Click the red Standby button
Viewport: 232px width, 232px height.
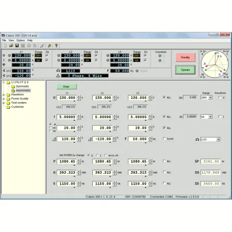[185, 57]
